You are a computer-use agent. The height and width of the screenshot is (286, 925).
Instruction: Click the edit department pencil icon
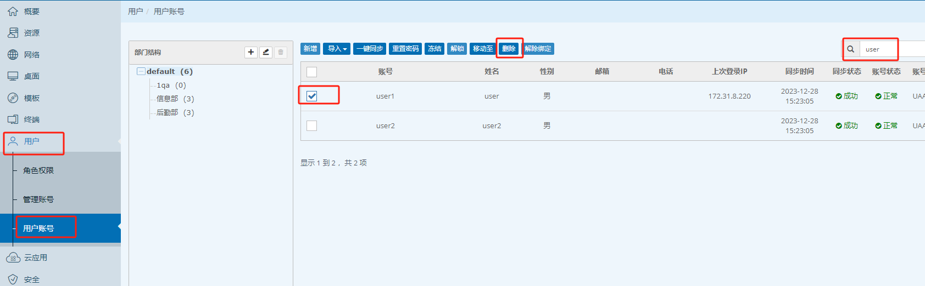click(266, 52)
